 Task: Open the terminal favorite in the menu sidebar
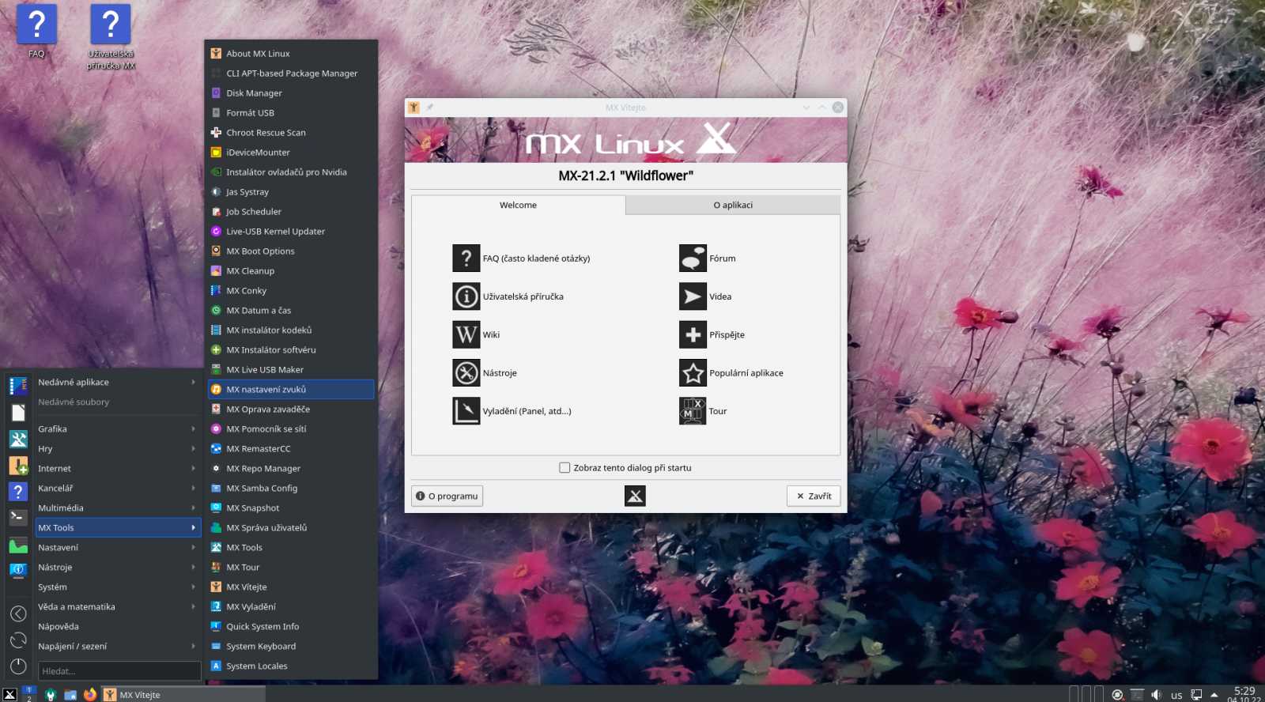[18, 517]
